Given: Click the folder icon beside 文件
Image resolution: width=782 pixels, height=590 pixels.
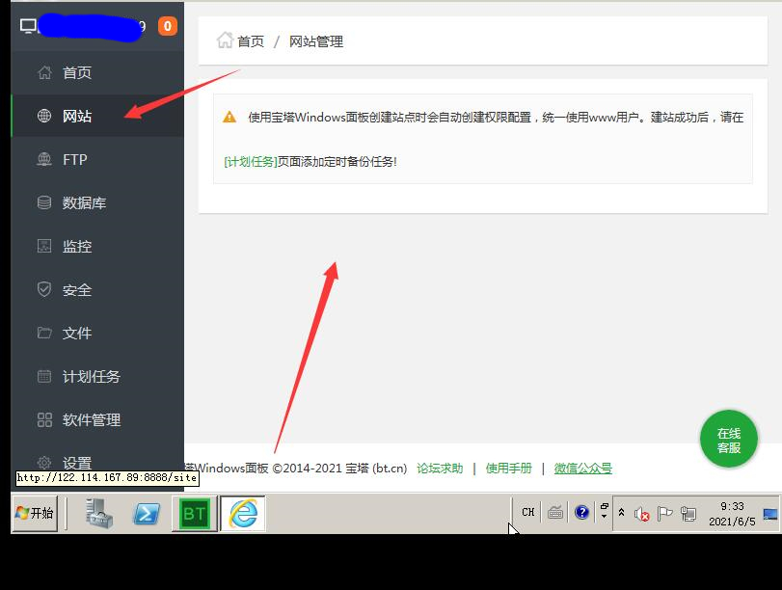Looking at the screenshot, I should (x=44, y=333).
